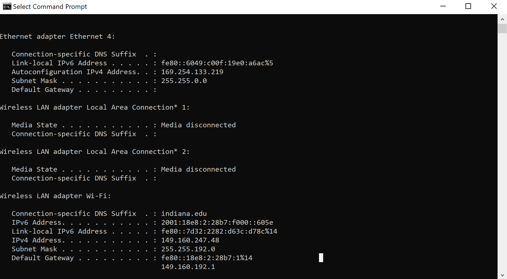This screenshot has height=279, width=507.
Task: Close the Command Prompt window
Action: click(x=494, y=6)
